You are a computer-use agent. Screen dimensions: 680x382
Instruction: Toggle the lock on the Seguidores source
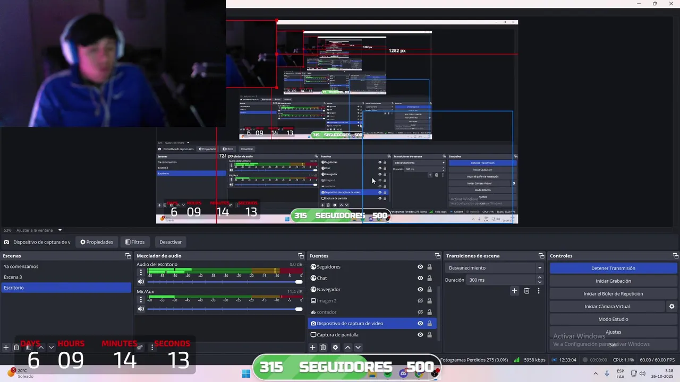[x=430, y=267]
